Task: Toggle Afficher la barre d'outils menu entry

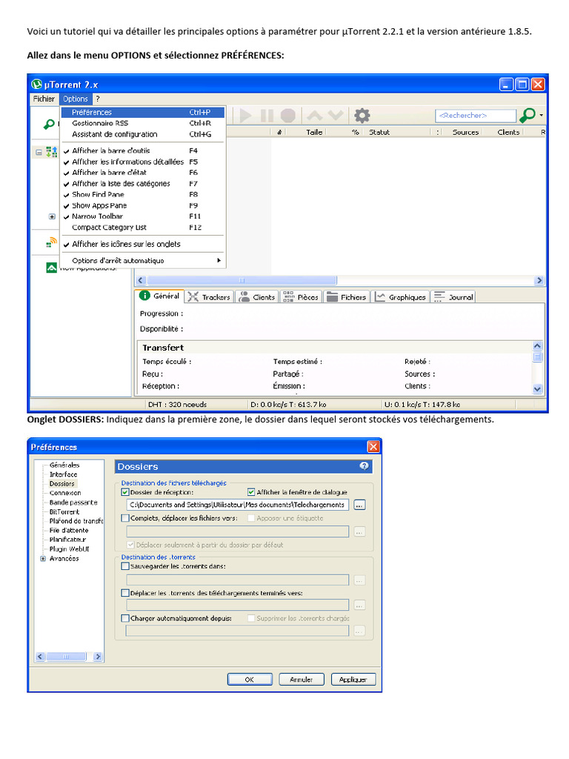Action: tap(143, 150)
